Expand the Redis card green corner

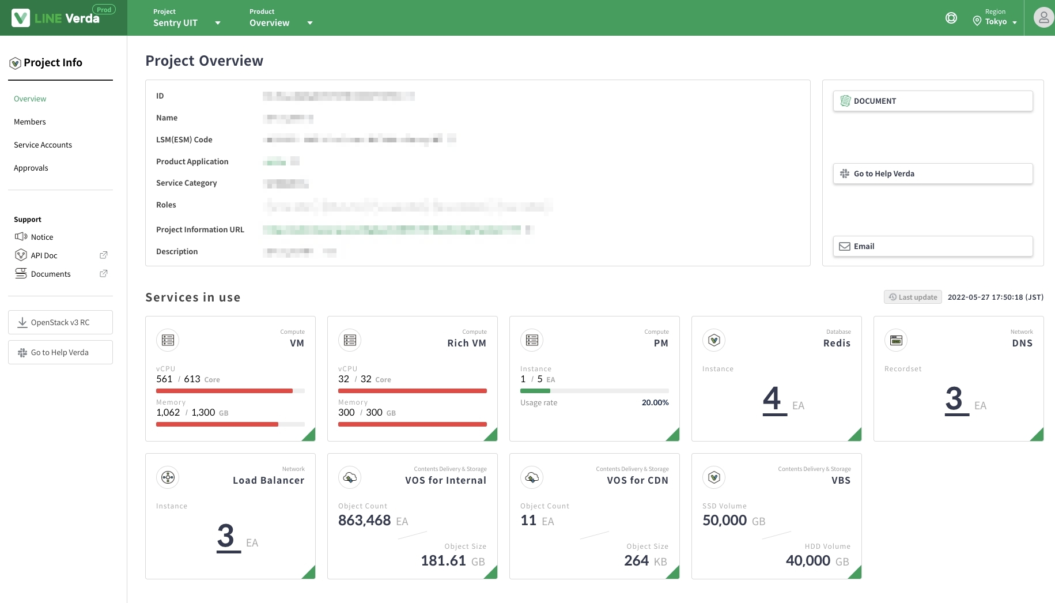point(856,436)
